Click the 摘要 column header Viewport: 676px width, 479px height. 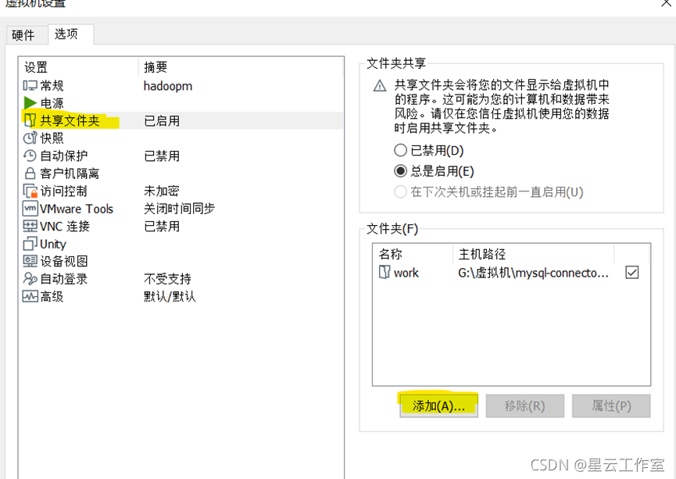pyautogui.click(x=241, y=67)
